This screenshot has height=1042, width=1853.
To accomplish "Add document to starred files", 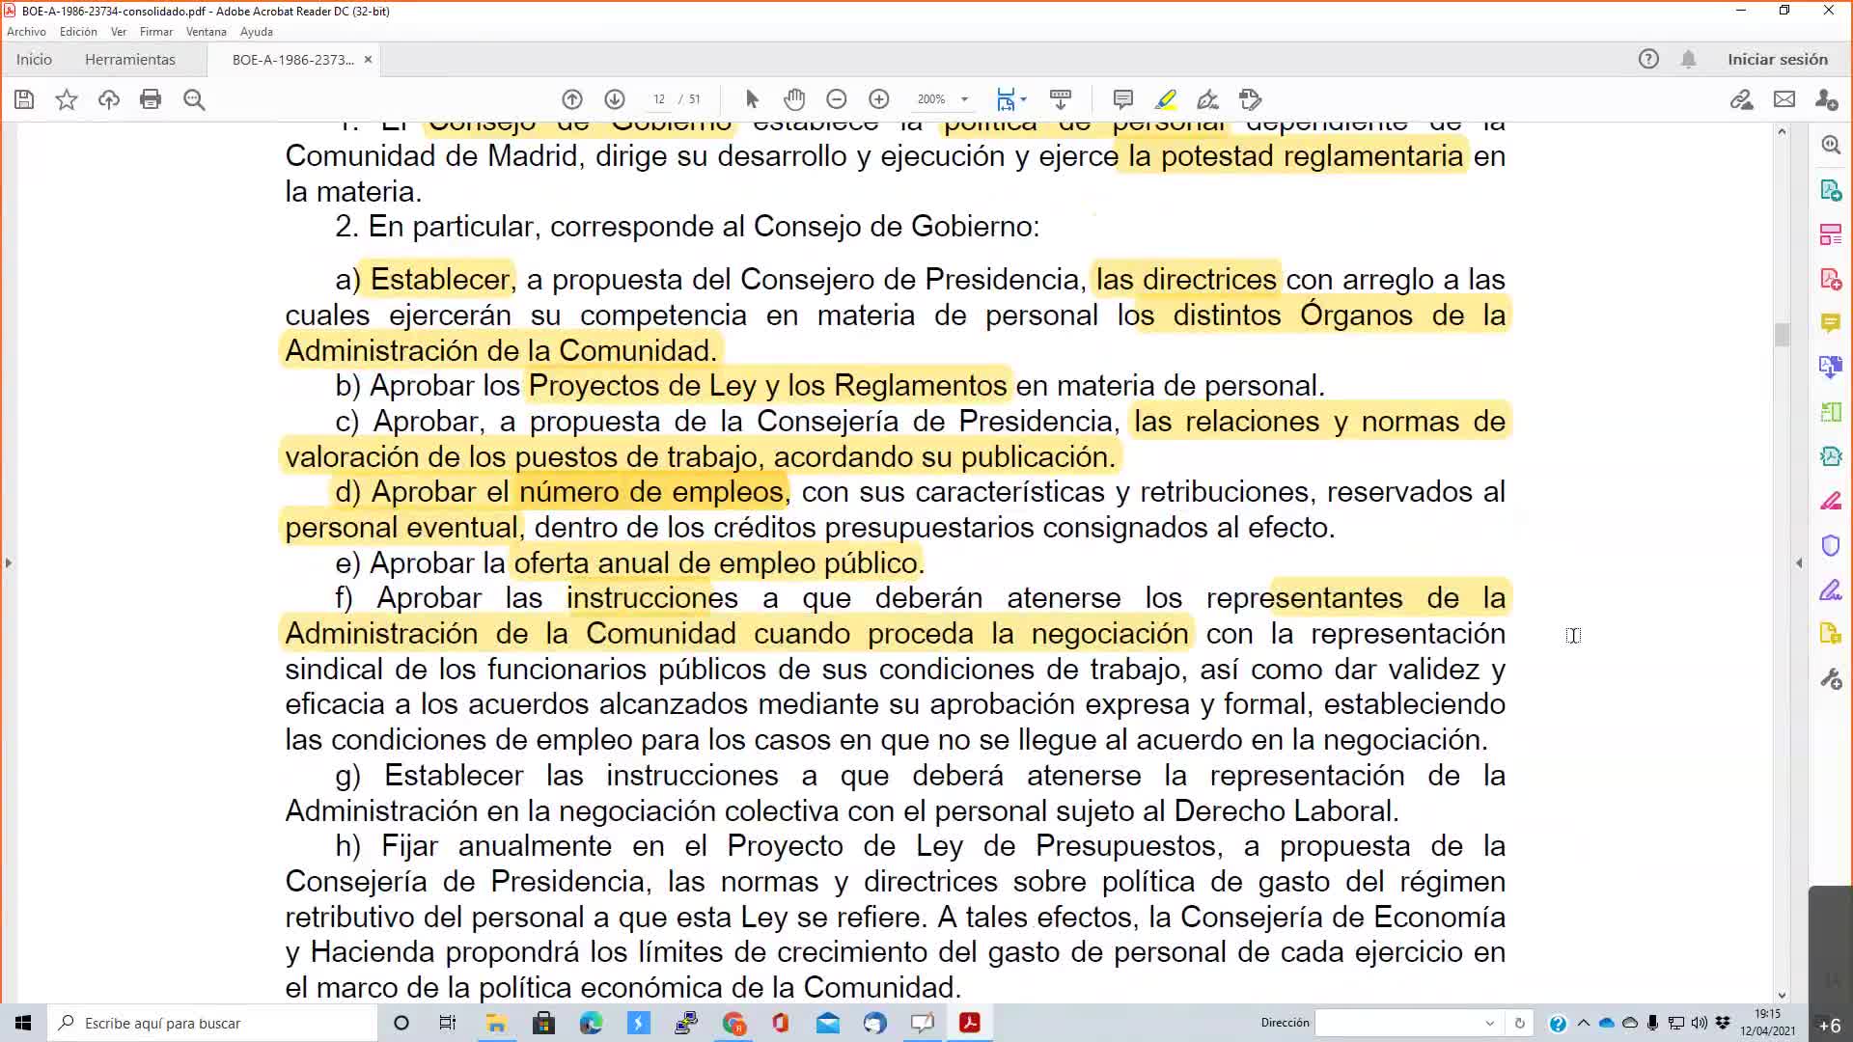I will 67,99.
